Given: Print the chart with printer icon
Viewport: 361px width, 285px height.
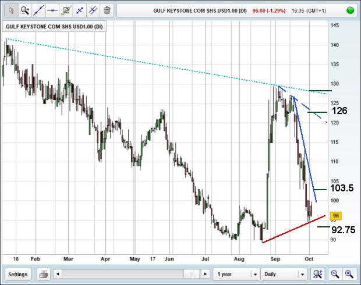Looking at the screenshot, I should 44,274.
